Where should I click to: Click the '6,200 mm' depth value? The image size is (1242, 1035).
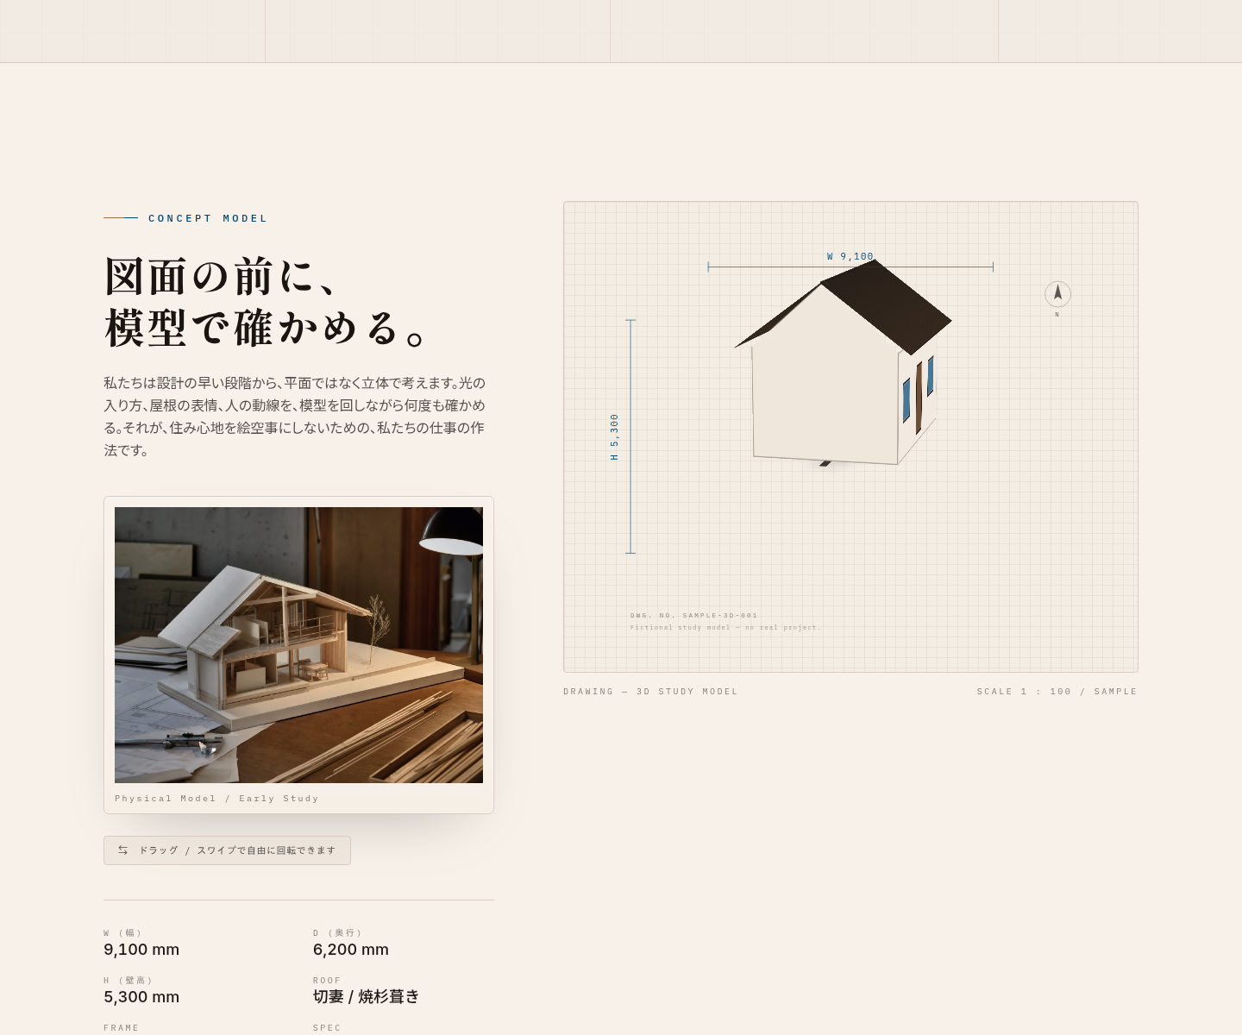(351, 950)
